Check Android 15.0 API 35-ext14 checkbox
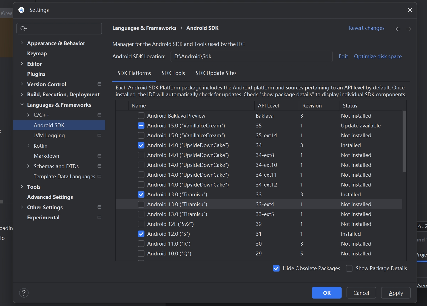Image resolution: width=427 pixels, height=306 pixels. pos(141,135)
